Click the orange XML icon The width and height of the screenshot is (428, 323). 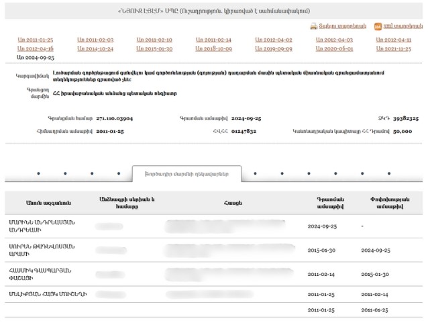(x=378, y=26)
